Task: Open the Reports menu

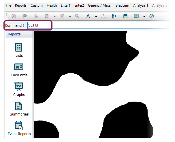Action: click(21, 5)
